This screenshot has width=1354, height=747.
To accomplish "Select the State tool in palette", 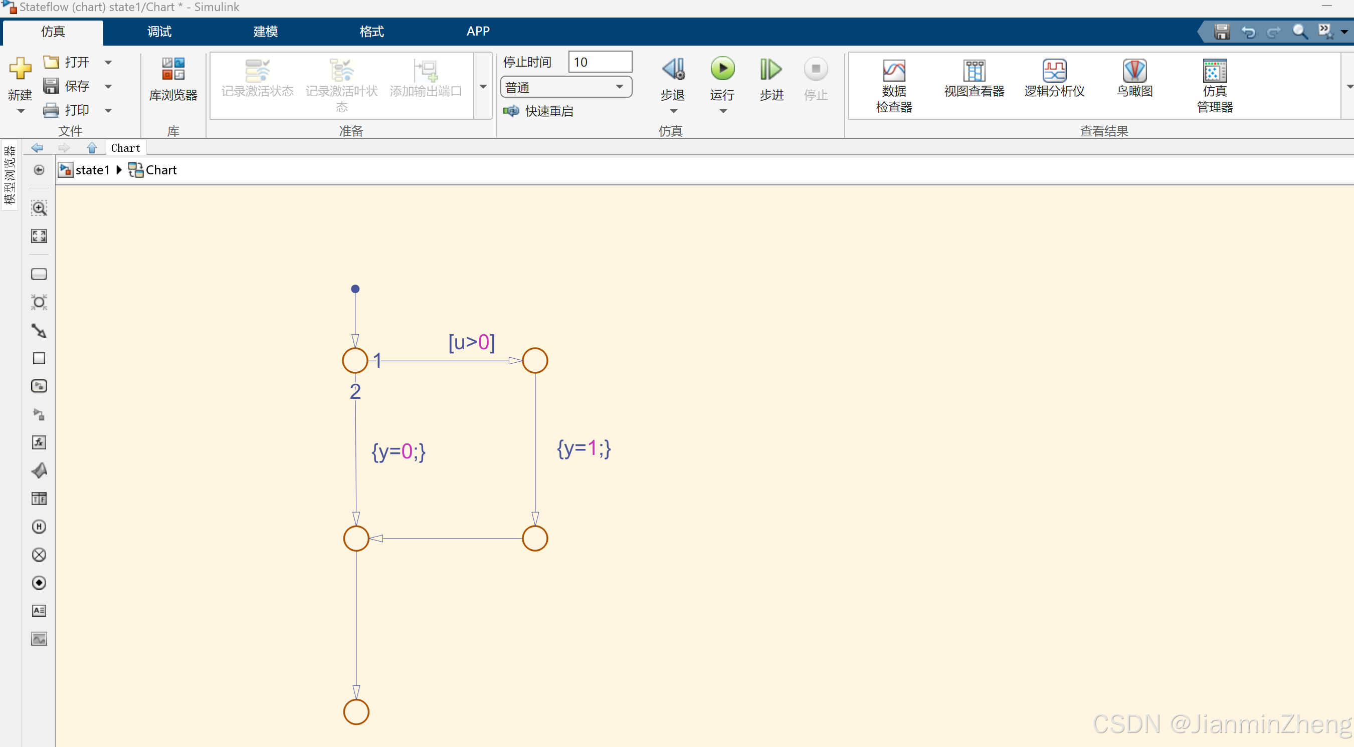I will [x=39, y=274].
